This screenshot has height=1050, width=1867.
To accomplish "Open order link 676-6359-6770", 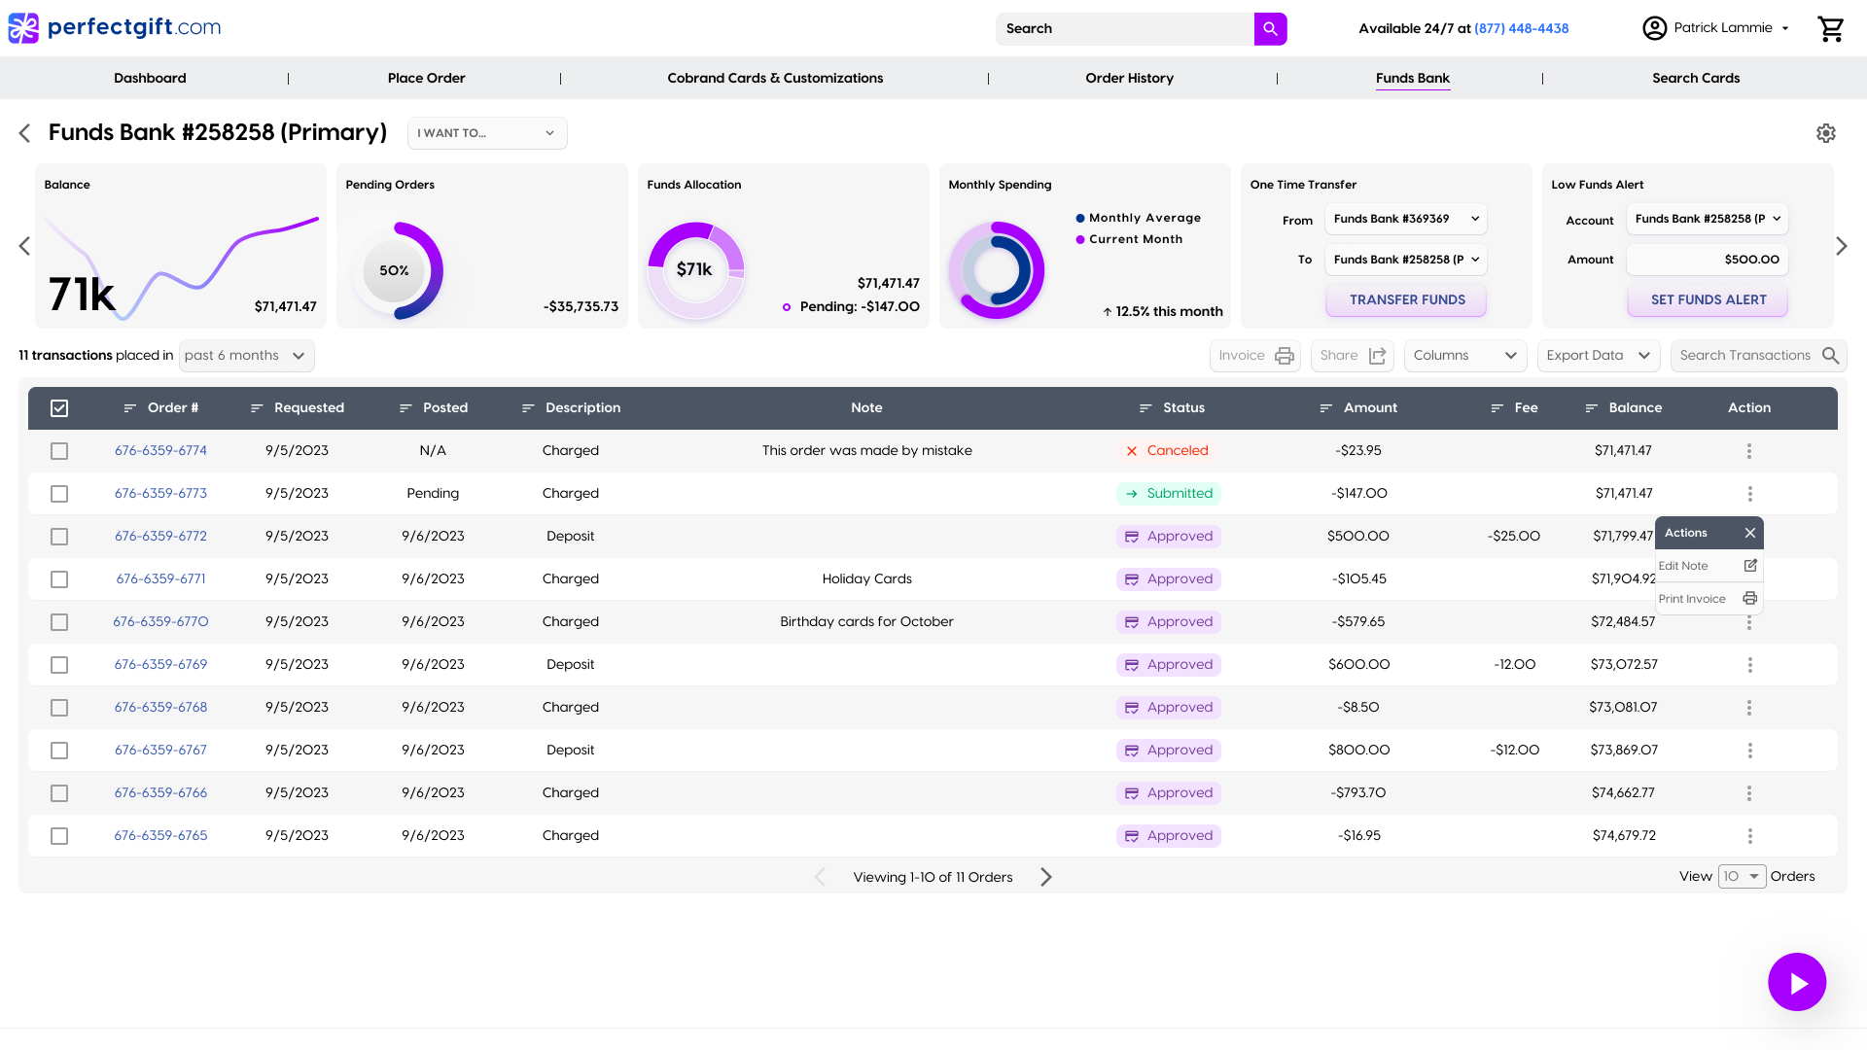I will (160, 622).
